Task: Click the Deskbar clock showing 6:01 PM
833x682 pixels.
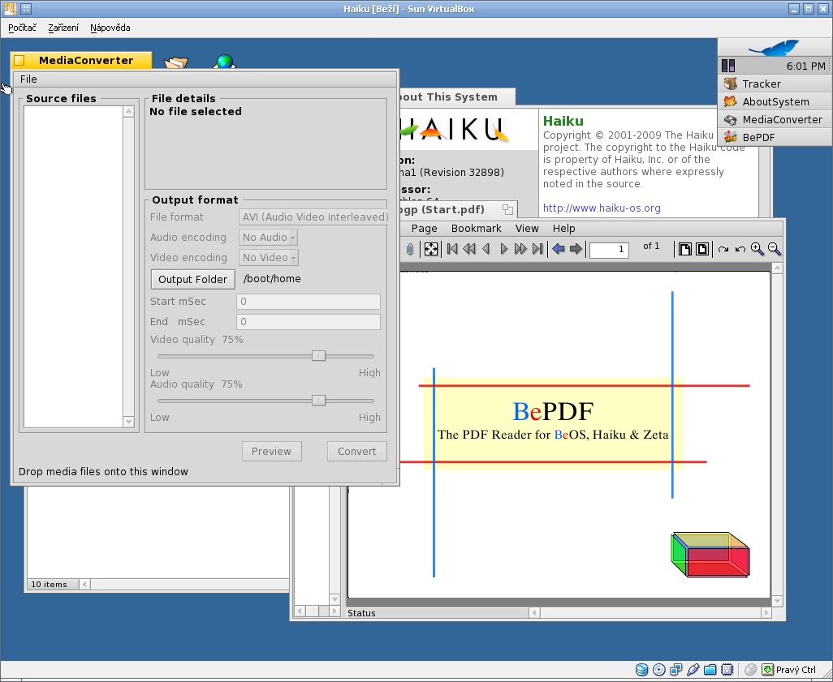Action: 806,66
